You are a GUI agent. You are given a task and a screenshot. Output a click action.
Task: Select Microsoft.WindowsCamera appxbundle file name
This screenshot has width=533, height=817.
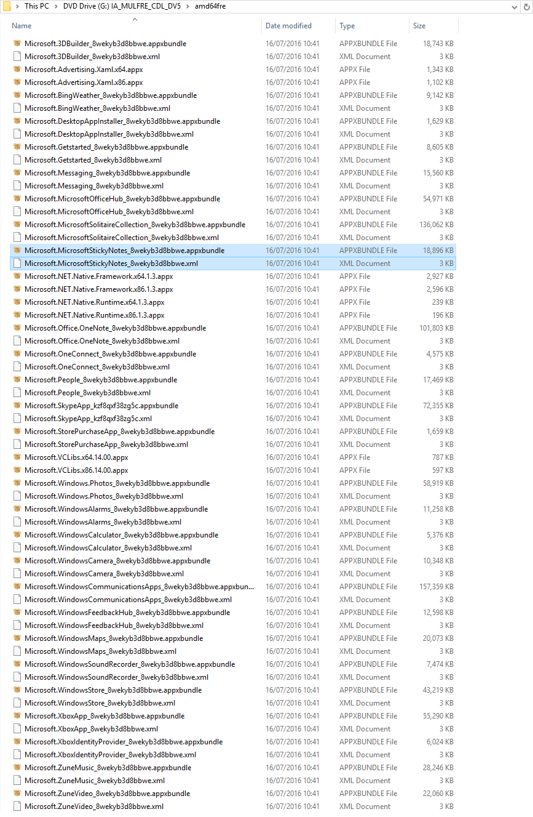click(x=117, y=561)
